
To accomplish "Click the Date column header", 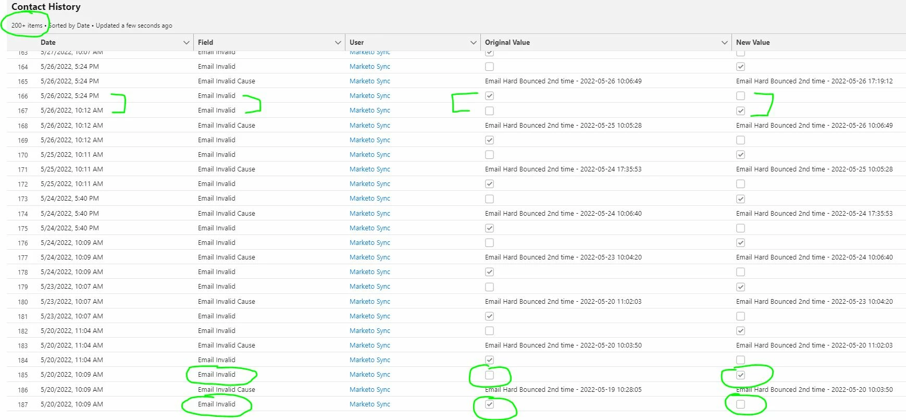I will pyautogui.click(x=48, y=42).
